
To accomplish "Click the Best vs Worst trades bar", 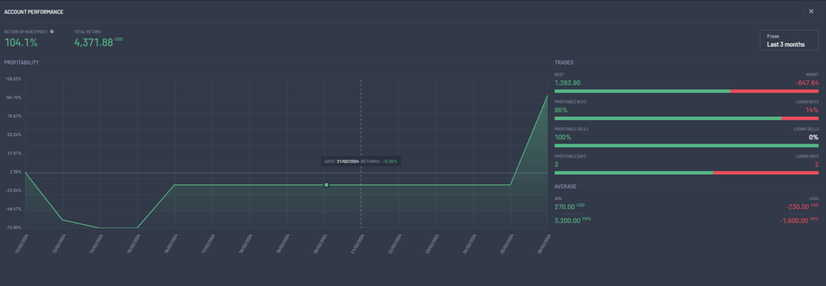I will point(686,91).
